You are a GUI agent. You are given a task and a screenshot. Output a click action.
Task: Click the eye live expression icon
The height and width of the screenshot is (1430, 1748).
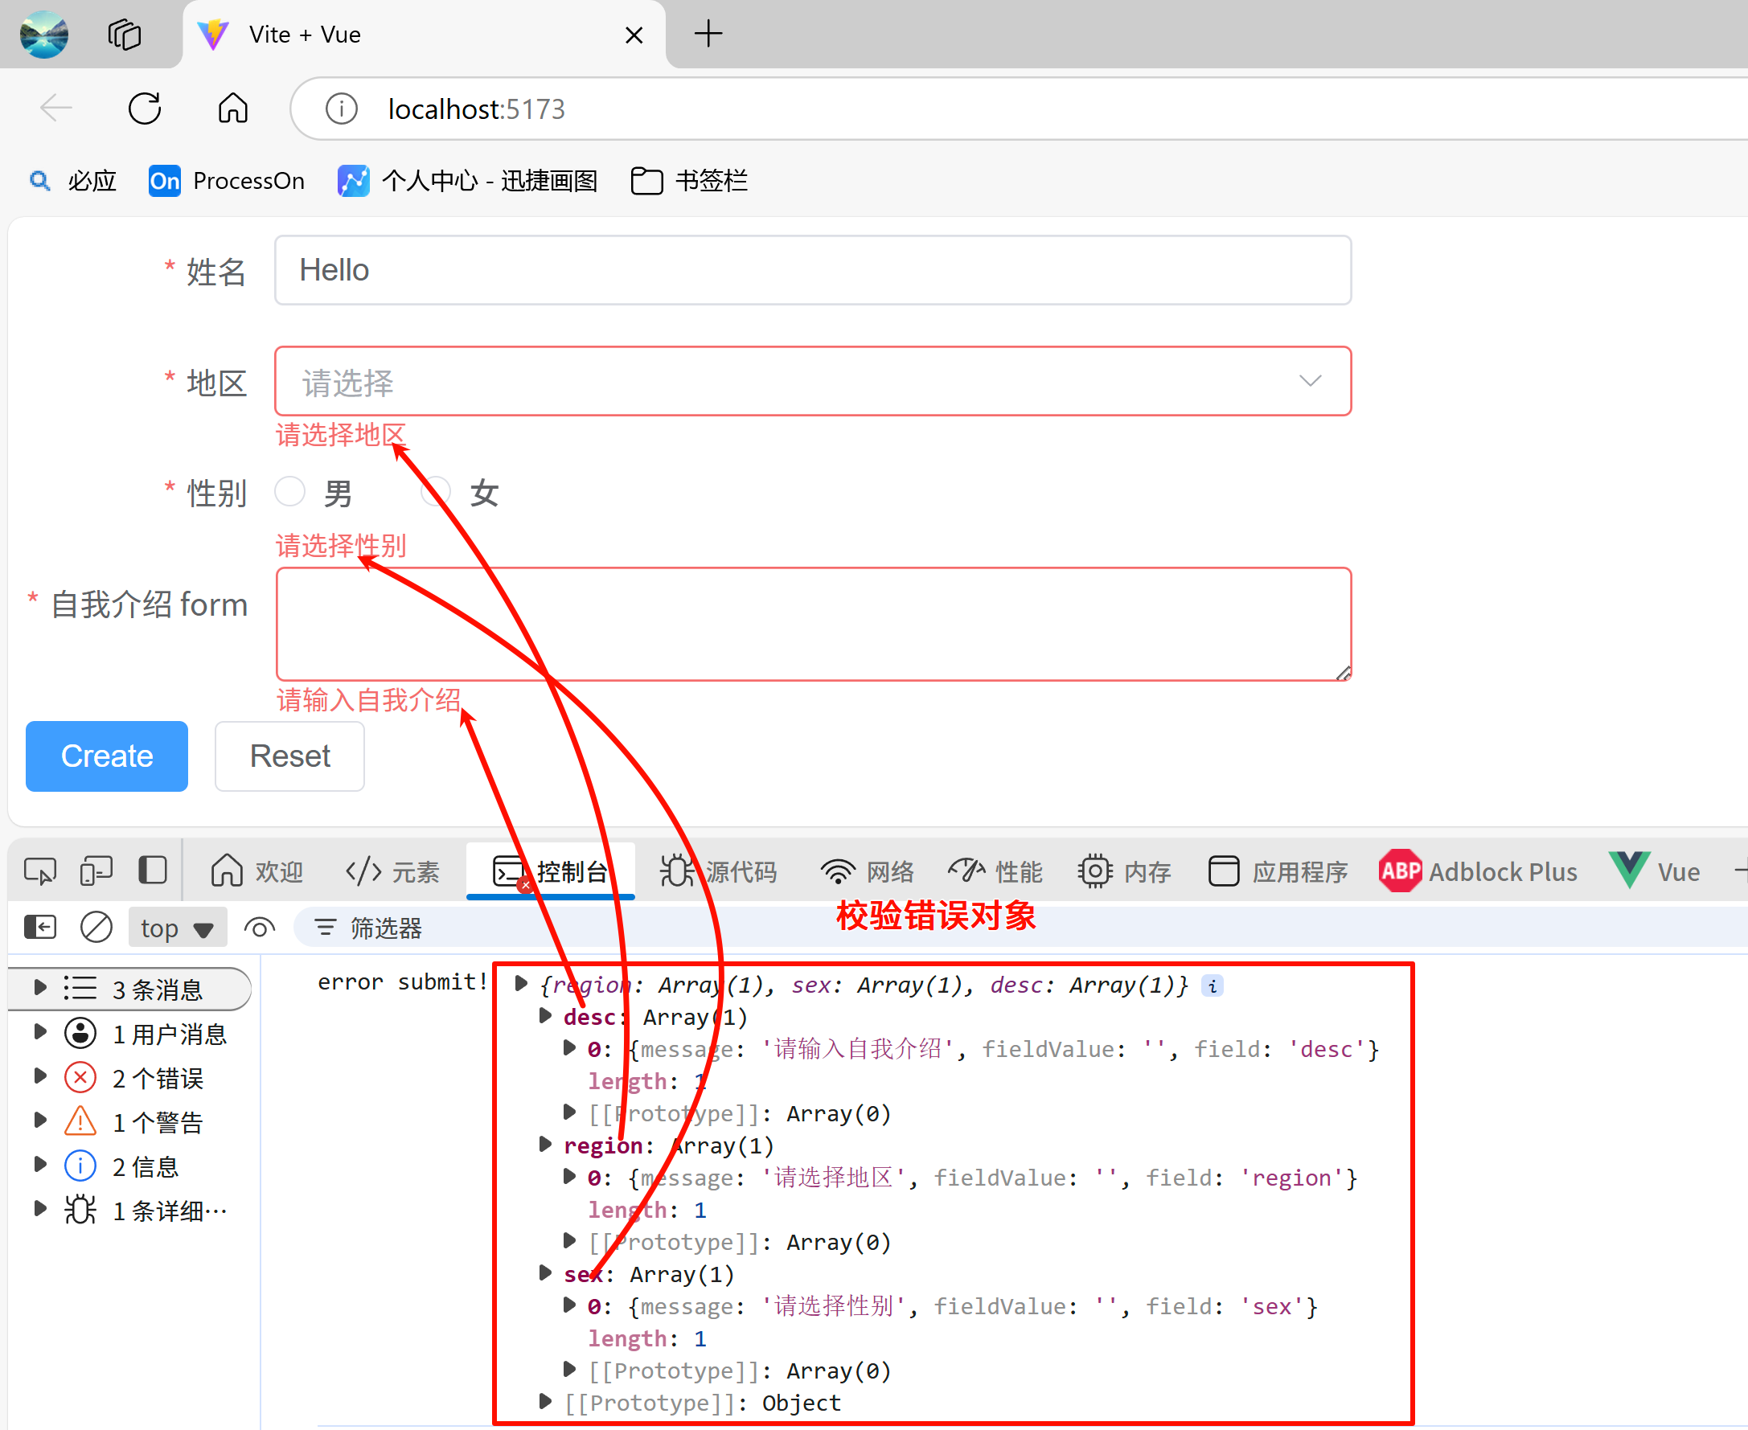click(x=260, y=928)
